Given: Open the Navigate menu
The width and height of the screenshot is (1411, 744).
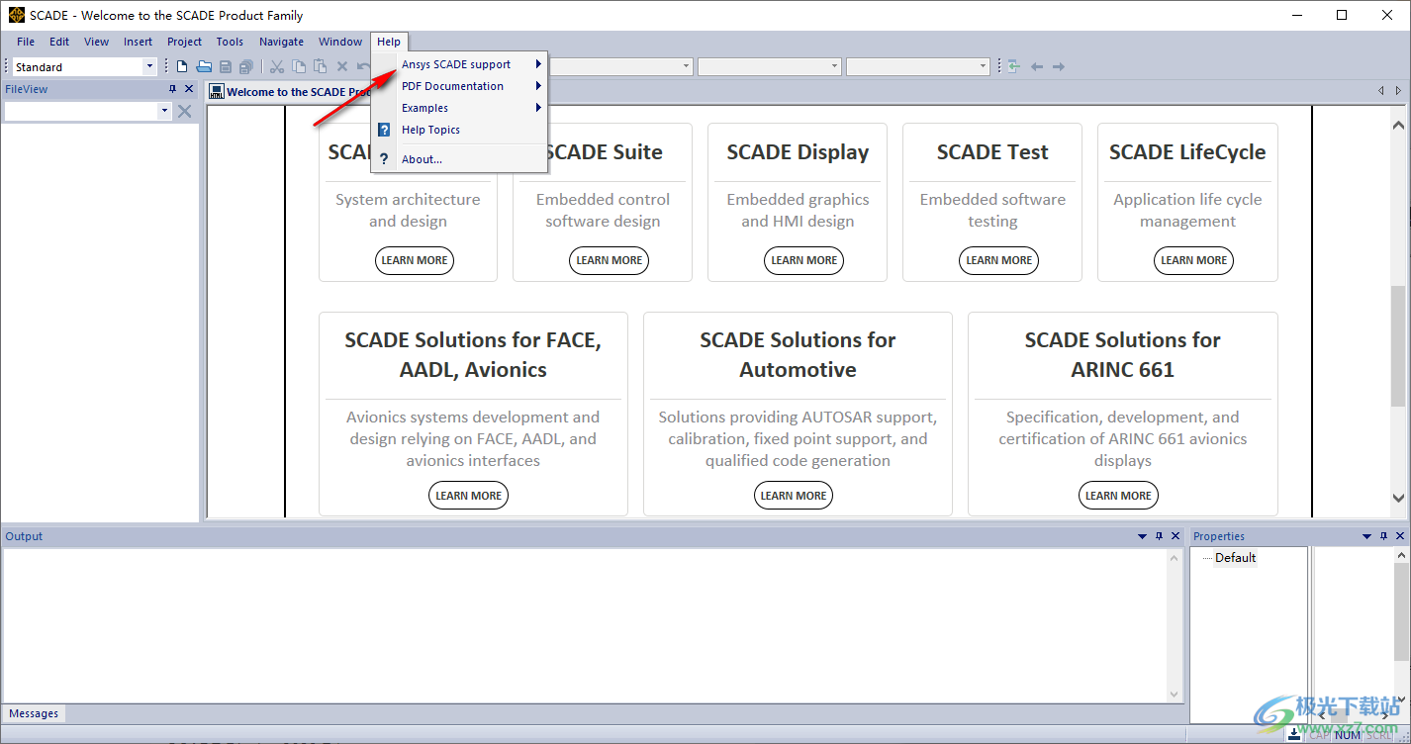Looking at the screenshot, I should coord(281,42).
